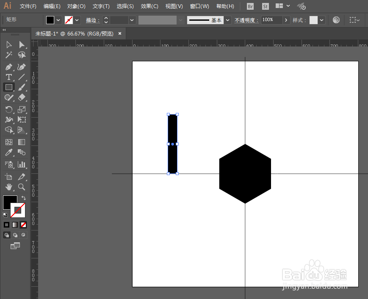Choose the Symbol Sprayer tool

(x=9, y=164)
